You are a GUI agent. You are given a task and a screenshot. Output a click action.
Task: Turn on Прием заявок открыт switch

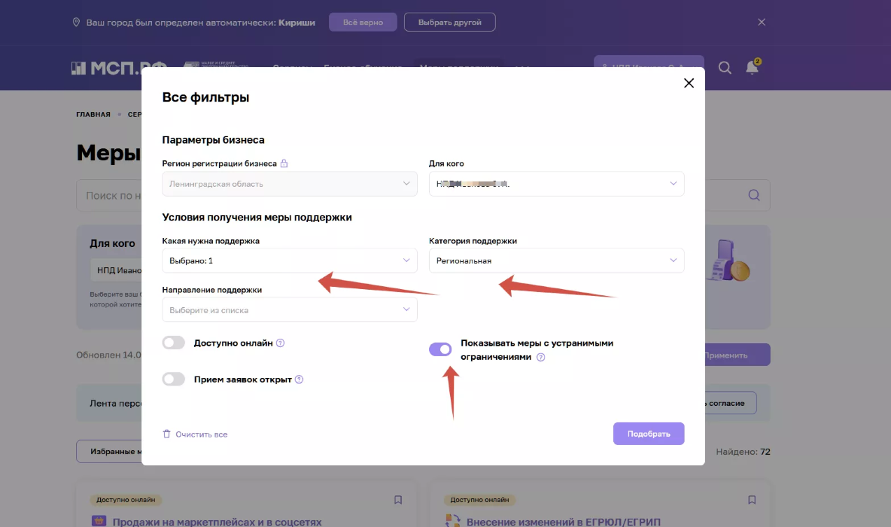pyautogui.click(x=174, y=379)
